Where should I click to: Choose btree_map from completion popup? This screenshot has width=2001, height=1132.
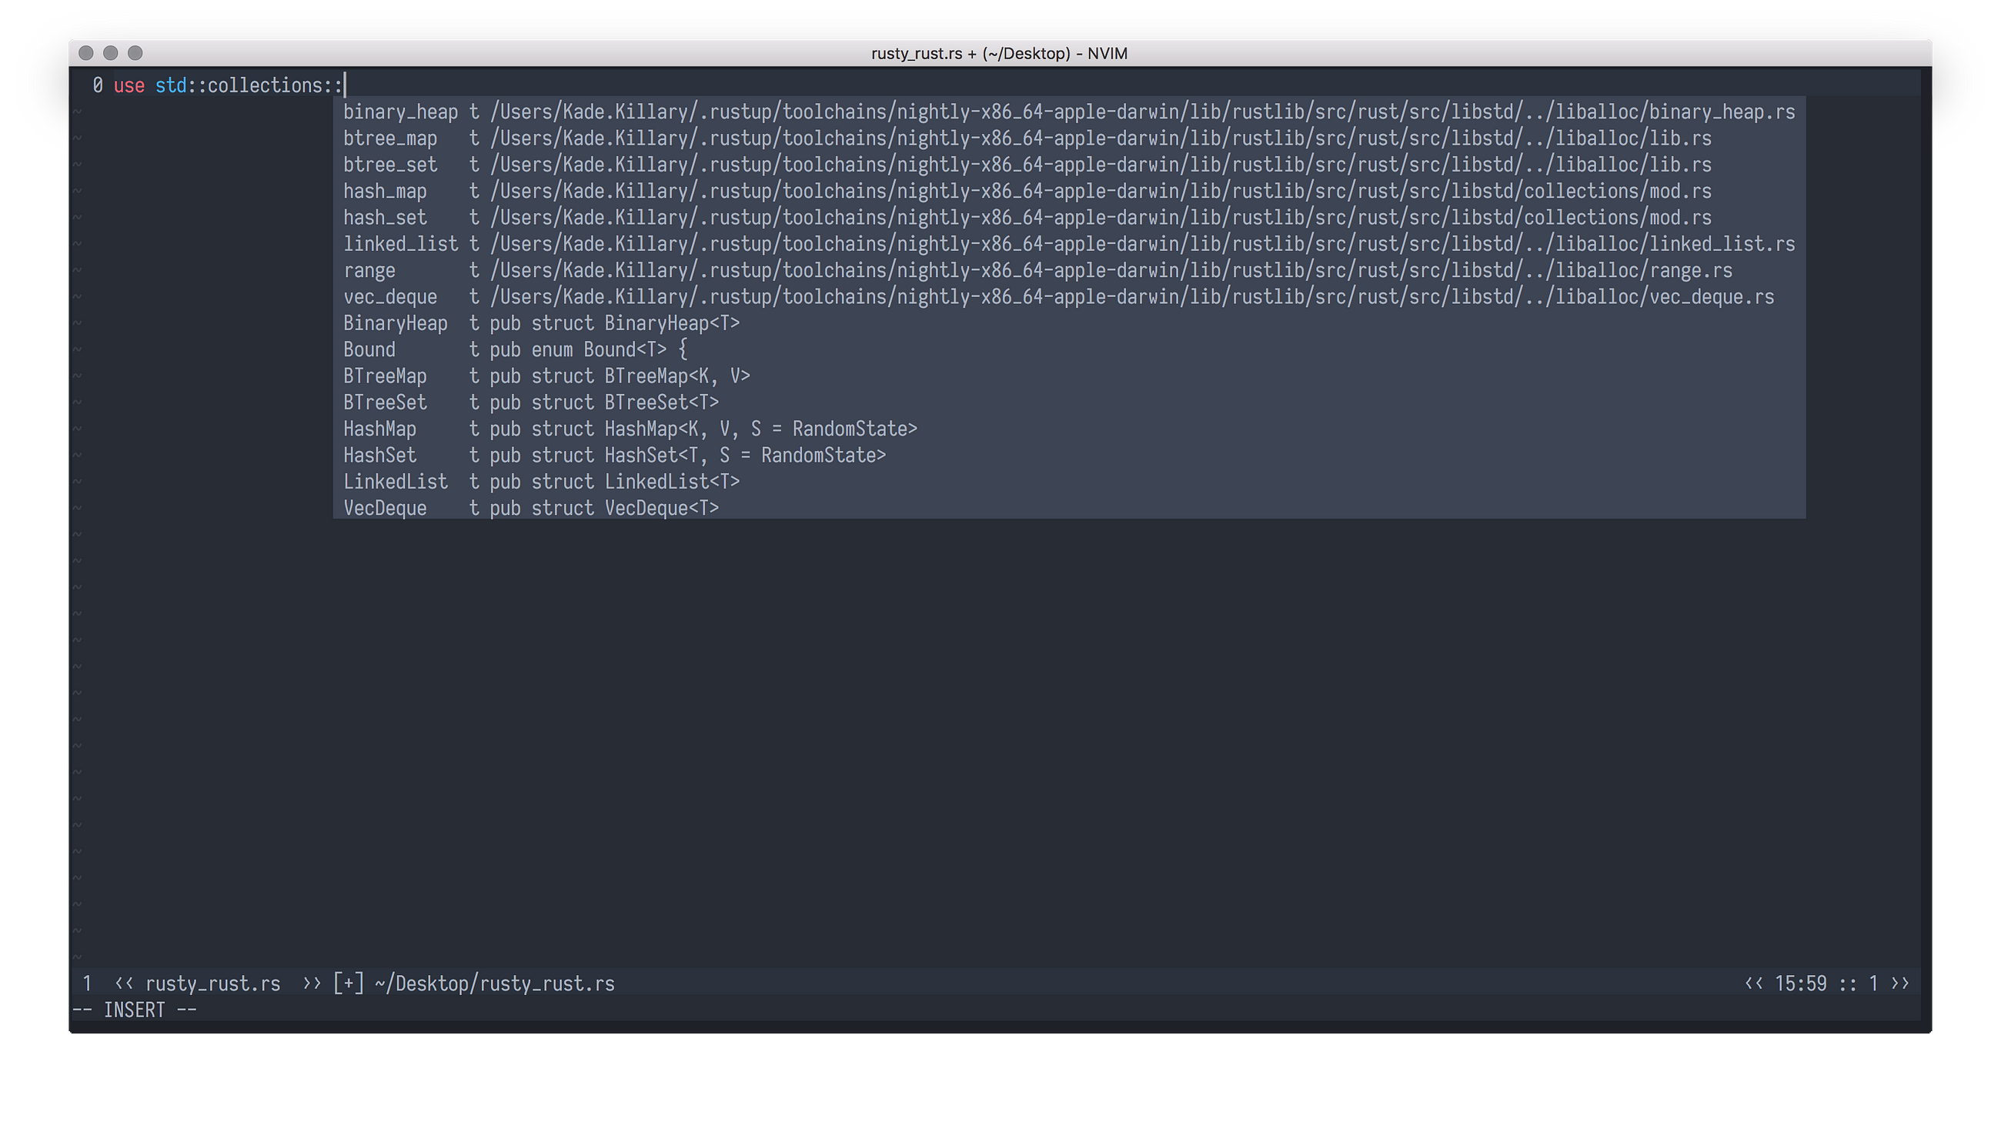point(390,139)
